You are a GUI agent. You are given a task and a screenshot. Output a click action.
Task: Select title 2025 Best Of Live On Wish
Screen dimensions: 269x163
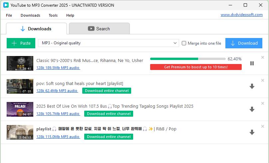[x=115, y=106]
